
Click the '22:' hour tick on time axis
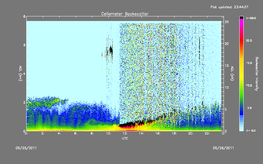point(207,133)
